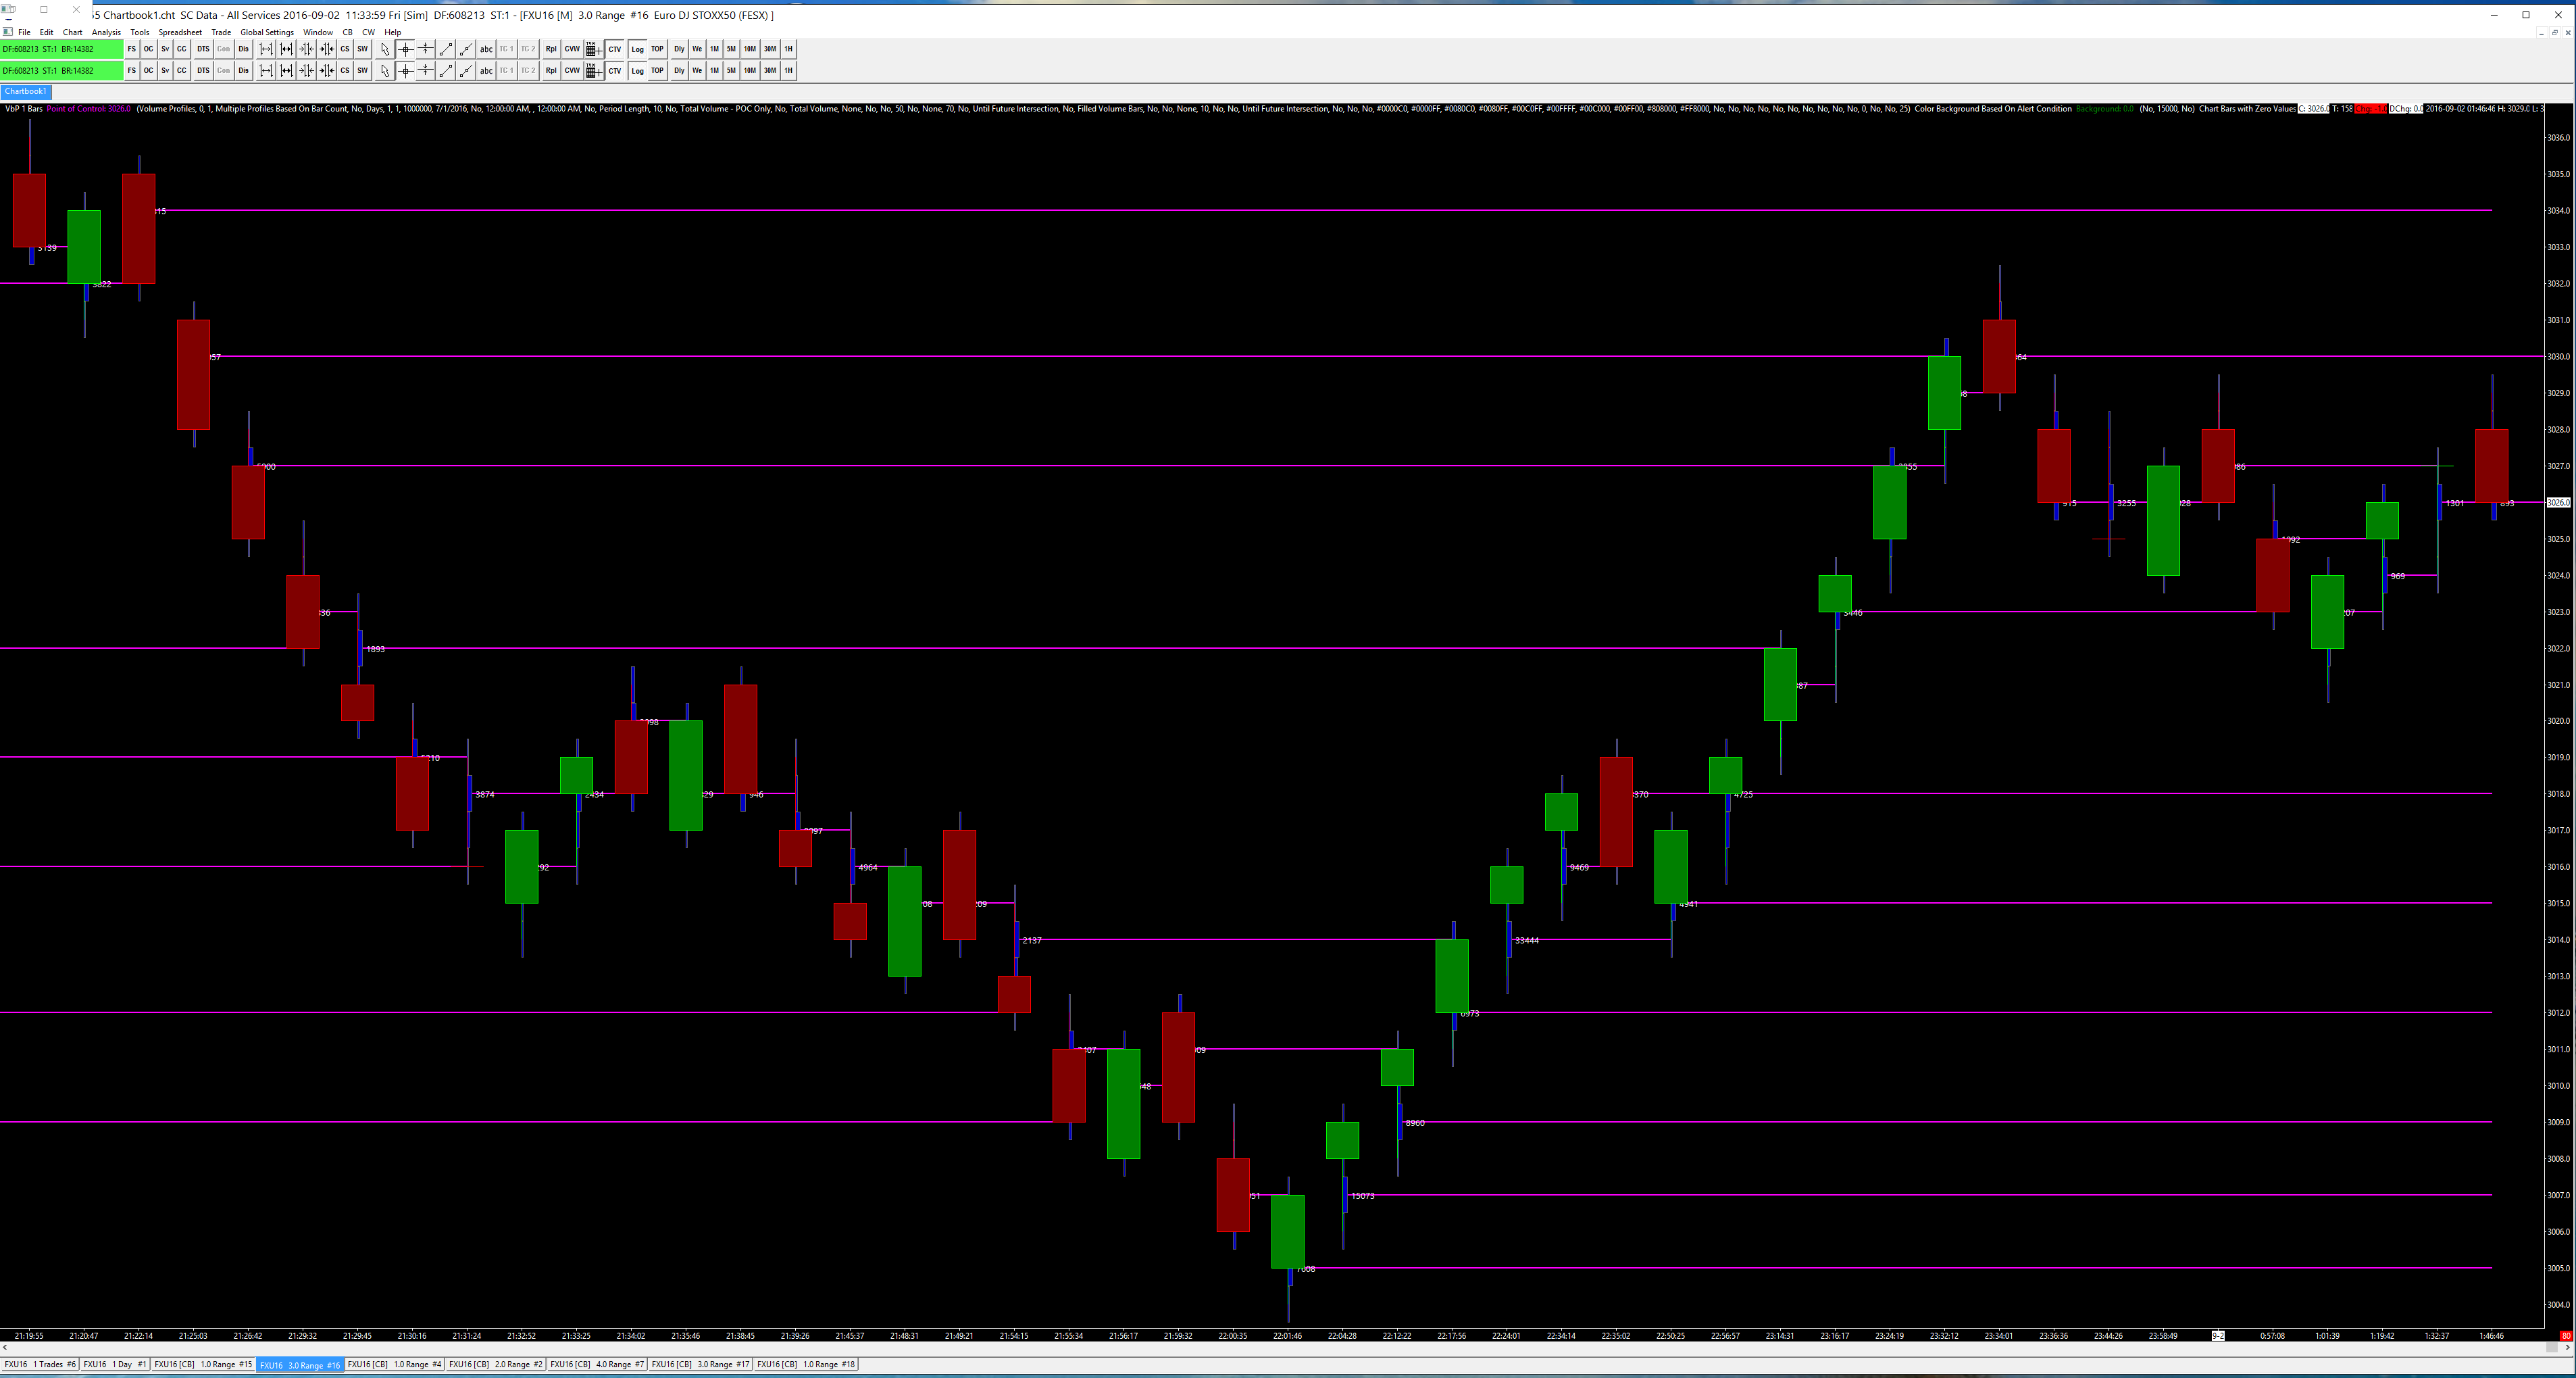The height and width of the screenshot is (1378, 2576).
Task: Click the fourth bar spacing icon, upper toolbar
Action: [326, 49]
